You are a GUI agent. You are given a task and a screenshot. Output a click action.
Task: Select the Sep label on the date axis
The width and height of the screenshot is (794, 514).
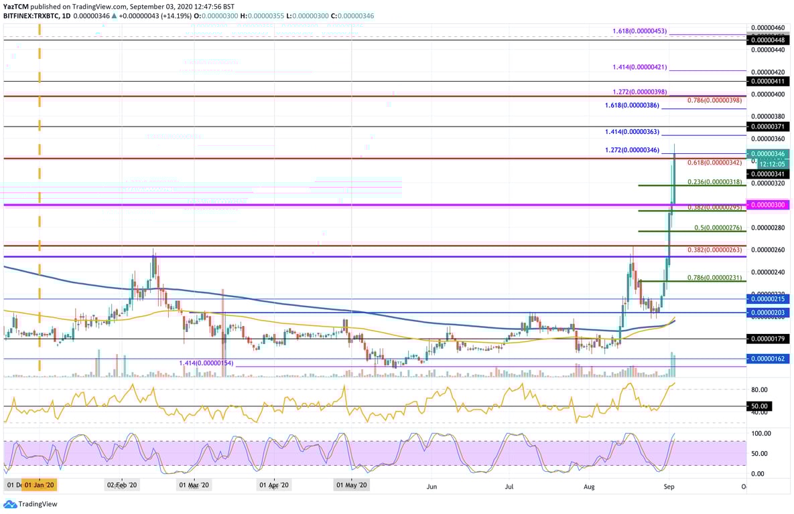tap(669, 487)
